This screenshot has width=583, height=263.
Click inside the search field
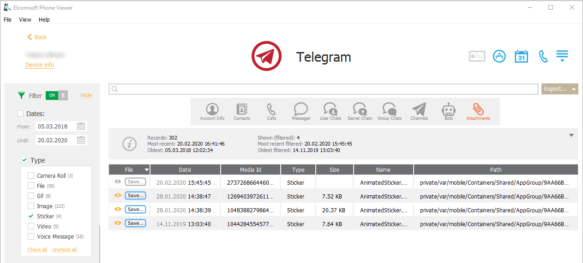(x=323, y=89)
